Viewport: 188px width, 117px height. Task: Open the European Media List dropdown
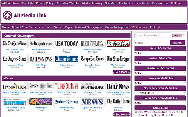tap(160, 83)
